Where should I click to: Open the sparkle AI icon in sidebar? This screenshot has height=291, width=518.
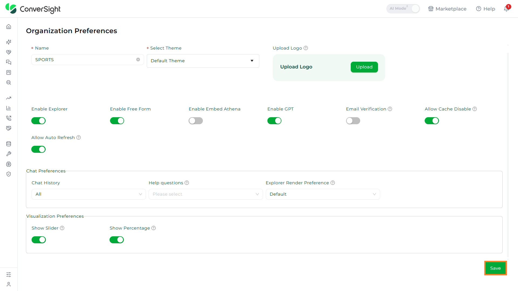[x=9, y=42]
